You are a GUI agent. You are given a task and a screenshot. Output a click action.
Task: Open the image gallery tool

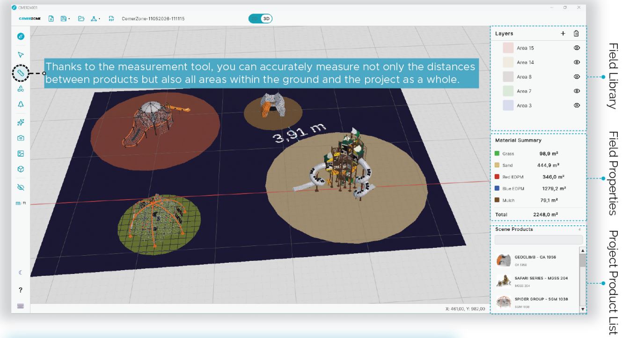pyautogui.click(x=21, y=153)
